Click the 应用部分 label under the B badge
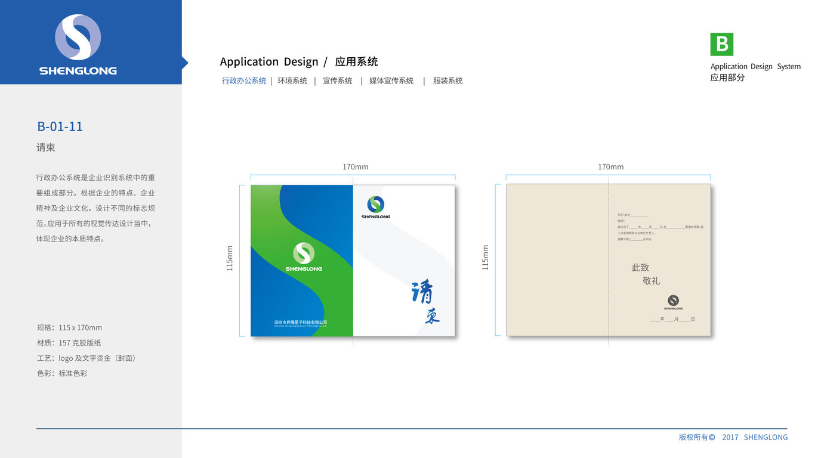 (727, 78)
